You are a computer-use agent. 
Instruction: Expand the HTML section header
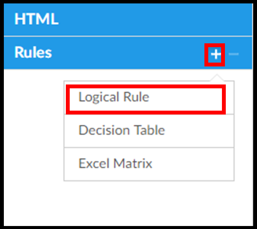[36, 19]
